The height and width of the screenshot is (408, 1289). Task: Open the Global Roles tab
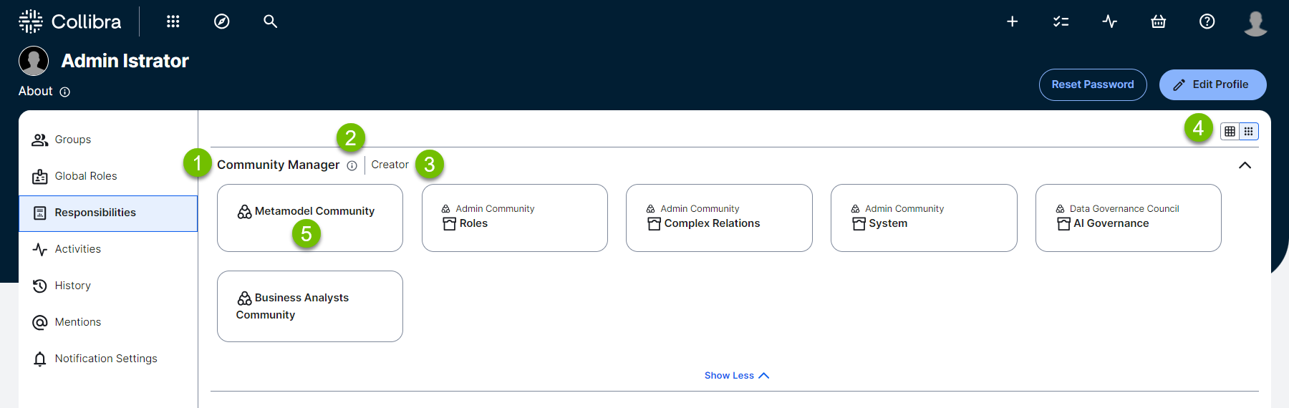(85, 176)
